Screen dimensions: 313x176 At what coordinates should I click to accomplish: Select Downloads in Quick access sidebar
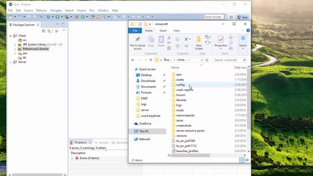tap(148, 81)
